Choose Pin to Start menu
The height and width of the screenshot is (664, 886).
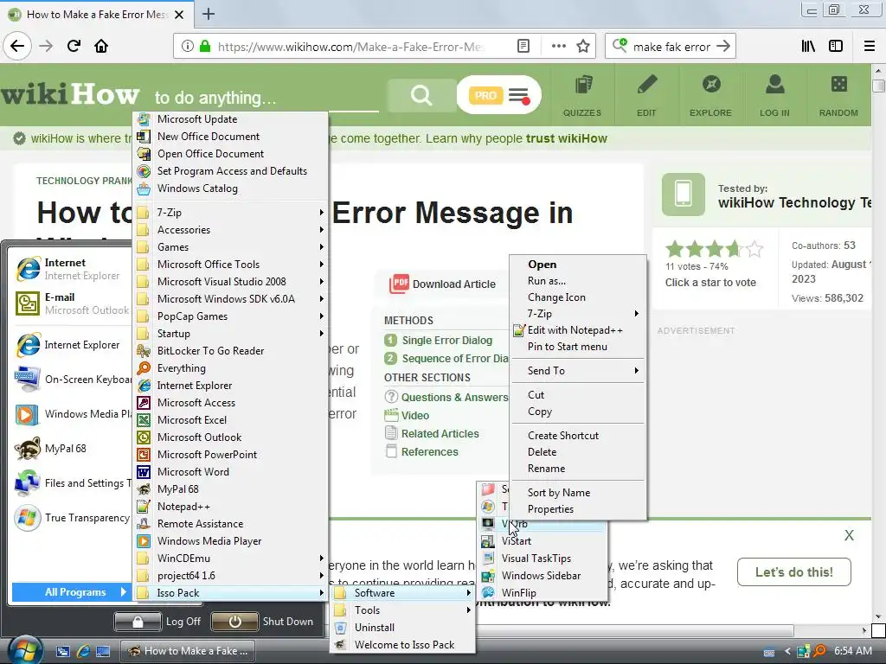click(577, 347)
